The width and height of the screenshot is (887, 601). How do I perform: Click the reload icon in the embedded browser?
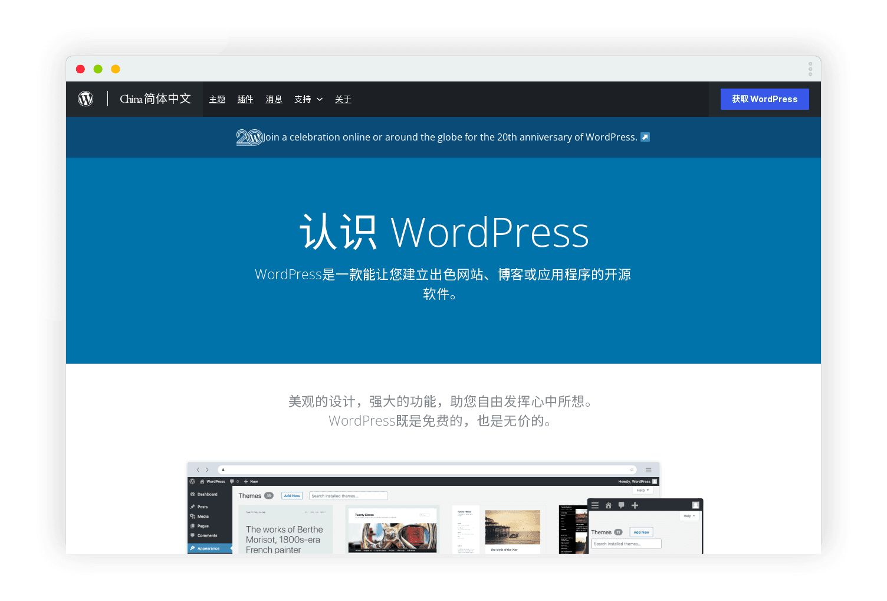click(632, 470)
